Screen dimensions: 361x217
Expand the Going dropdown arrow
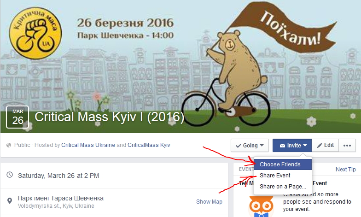262,146
